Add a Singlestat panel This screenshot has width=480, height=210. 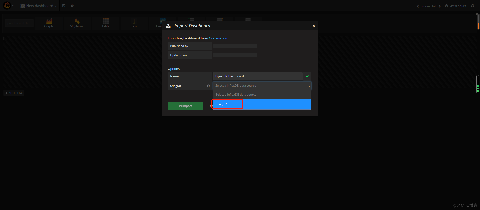pyautogui.click(x=77, y=23)
